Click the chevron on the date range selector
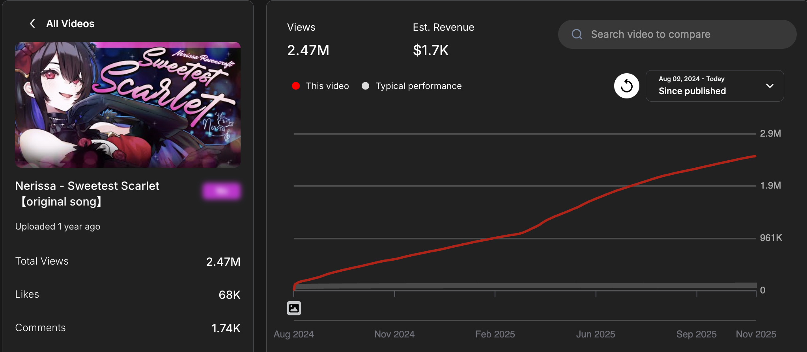 click(770, 86)
